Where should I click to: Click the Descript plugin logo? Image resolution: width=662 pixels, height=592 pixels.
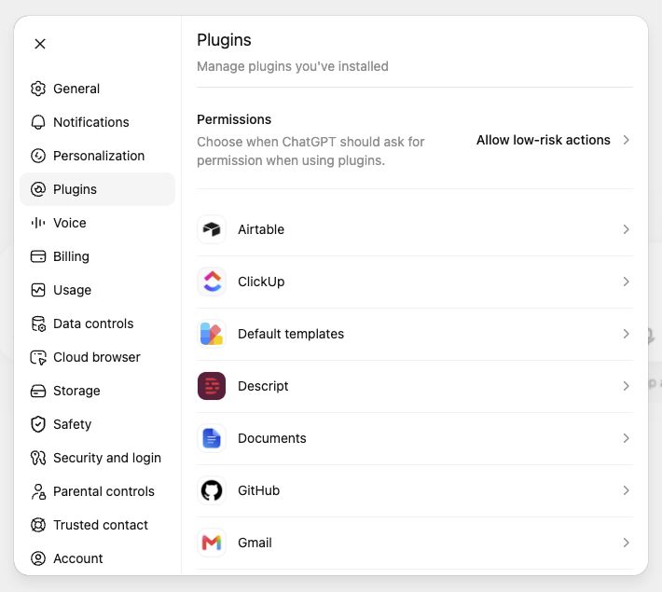point(212,386)
